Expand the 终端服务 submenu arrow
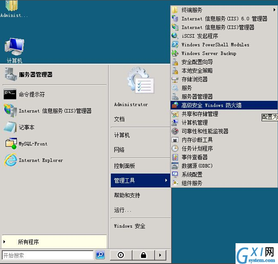This screenshot has height=264, width=278. [274, 10]
